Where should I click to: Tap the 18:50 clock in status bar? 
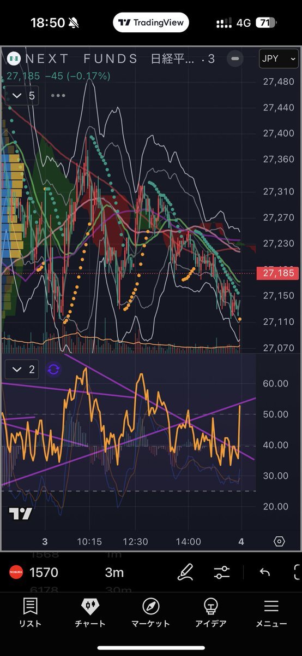[x=48, y=23]
